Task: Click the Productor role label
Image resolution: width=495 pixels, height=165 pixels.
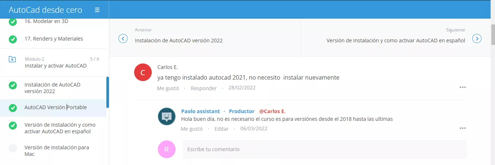Action: [242, 111]
